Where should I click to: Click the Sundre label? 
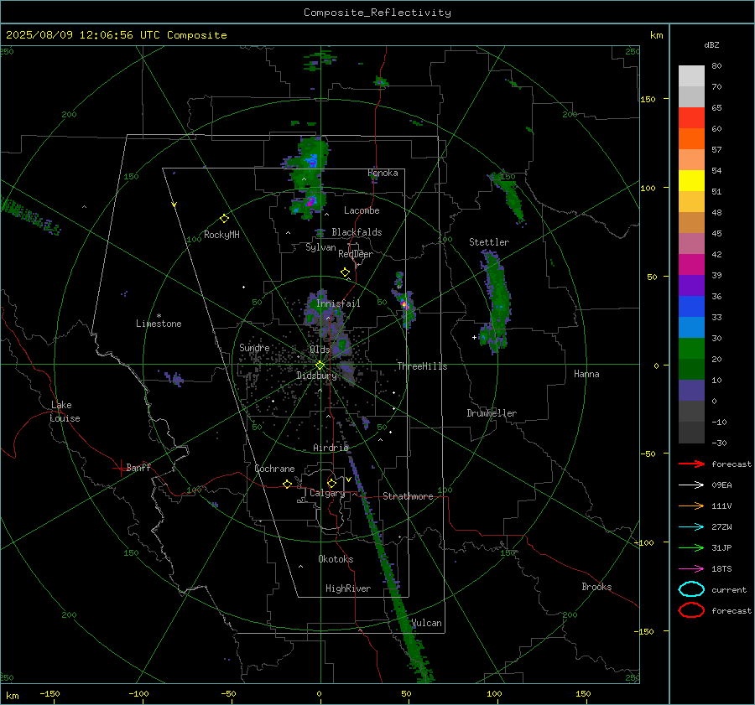pos(254,347)
